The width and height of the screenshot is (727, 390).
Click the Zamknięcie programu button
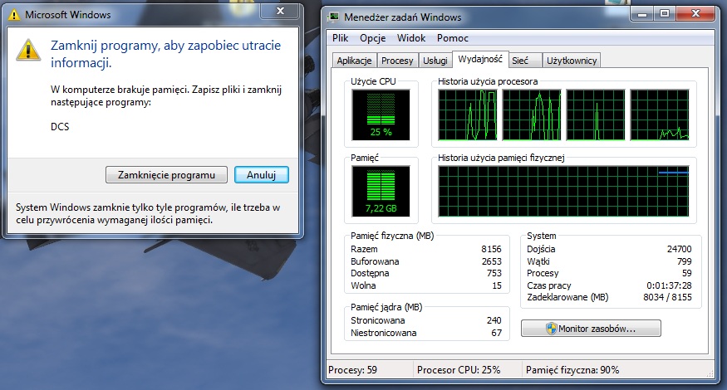coord(166,175)
